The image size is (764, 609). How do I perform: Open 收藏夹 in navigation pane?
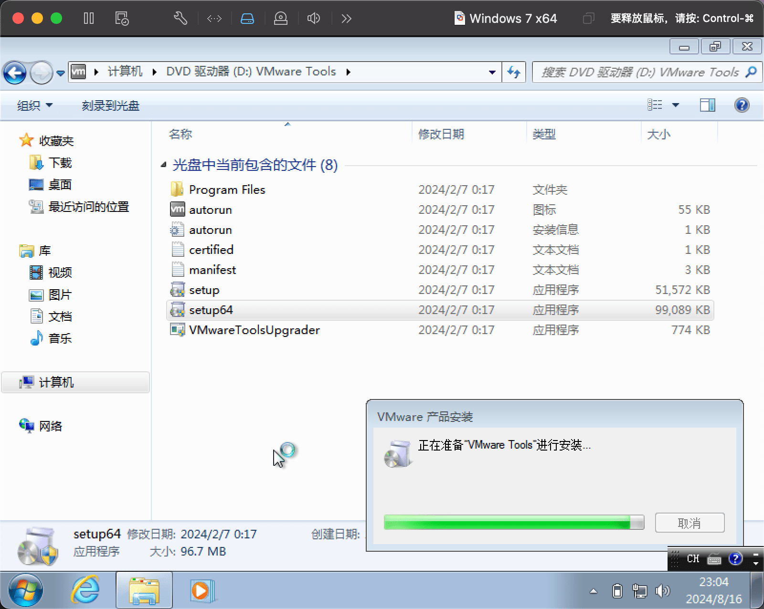[x=47, y=141]
